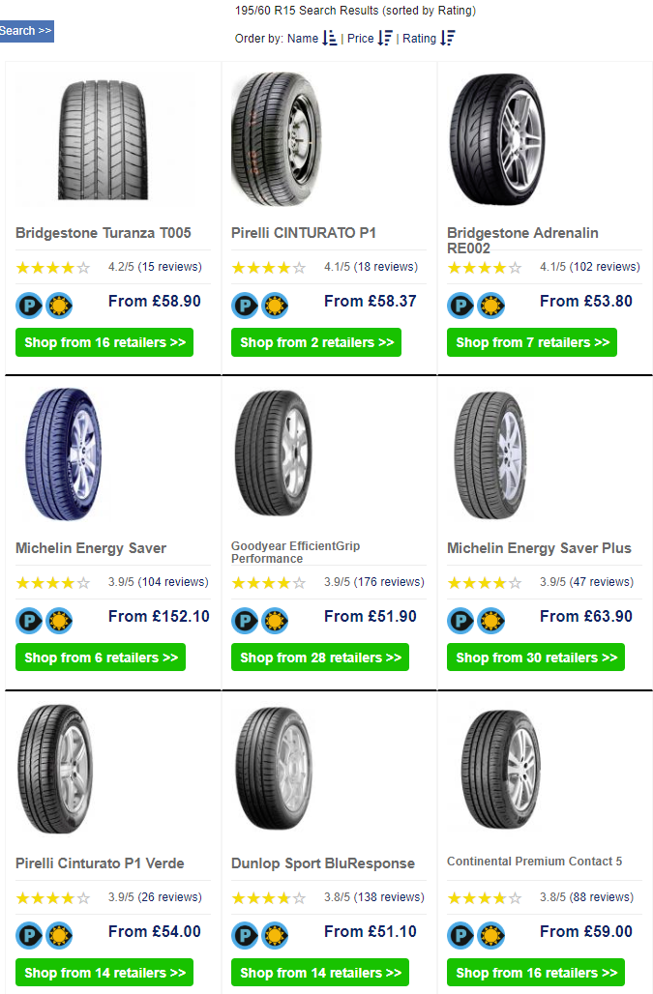The image size is (653, 994).
Task: Shop from 28 retailers for Goodyear EfficientGrip
Action: [x=320, y=658]
